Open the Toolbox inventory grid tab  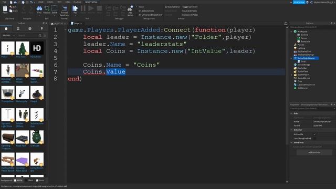click(18, 28)
